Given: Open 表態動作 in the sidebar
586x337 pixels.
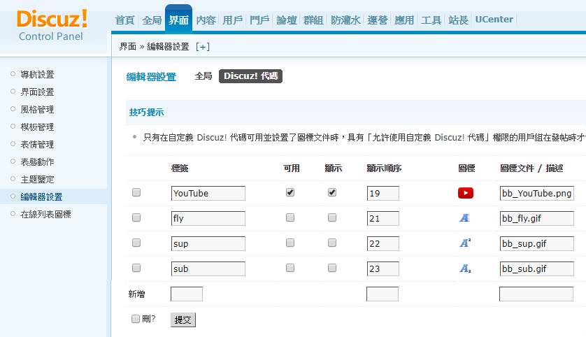Looking at the screenshot, I should tap(37, 162).
